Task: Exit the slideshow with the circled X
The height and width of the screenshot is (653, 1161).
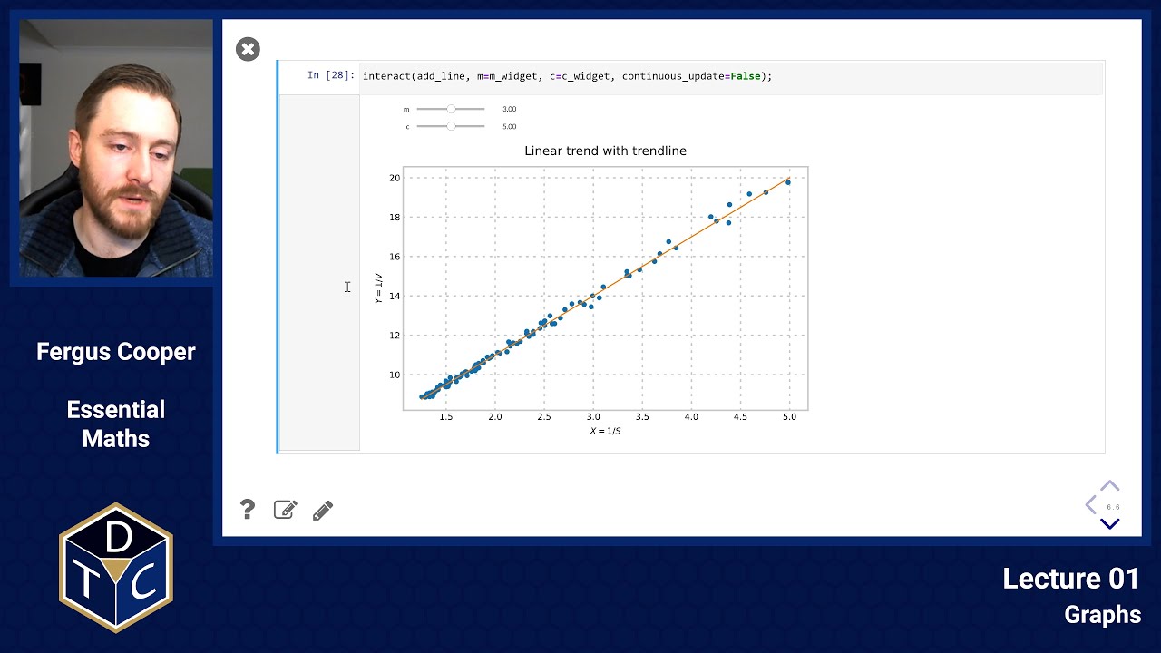Action: 248,49
